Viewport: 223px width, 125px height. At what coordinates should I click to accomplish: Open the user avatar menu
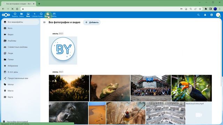click(218, 15)
